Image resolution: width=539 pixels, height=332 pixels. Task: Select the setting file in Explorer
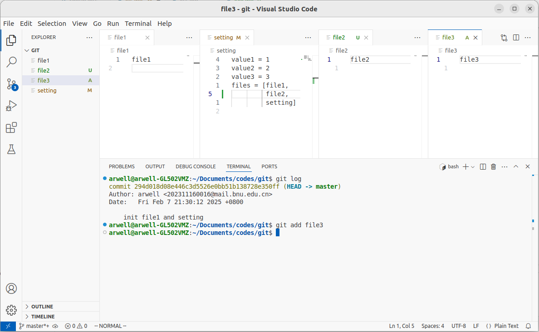click(47, 91)
